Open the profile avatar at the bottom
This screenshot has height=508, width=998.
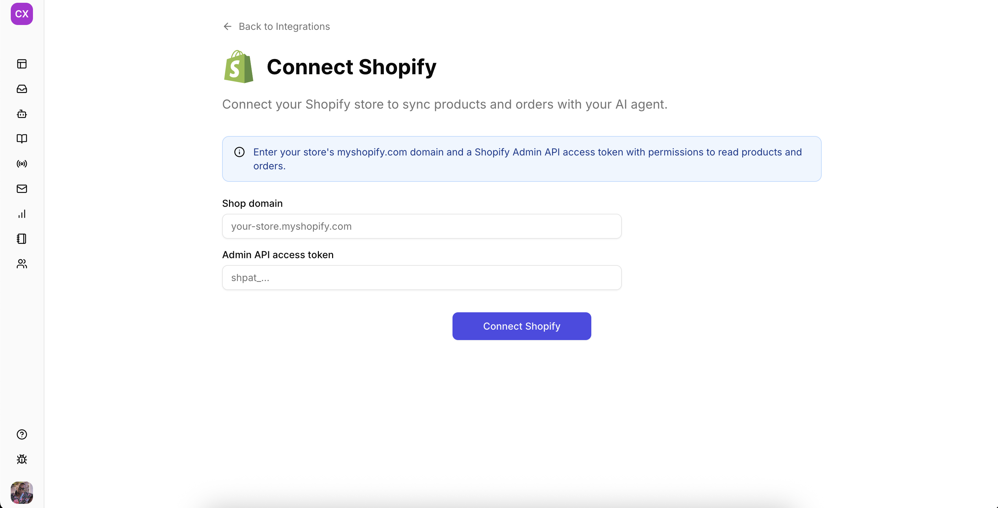(x=22, y=492)
